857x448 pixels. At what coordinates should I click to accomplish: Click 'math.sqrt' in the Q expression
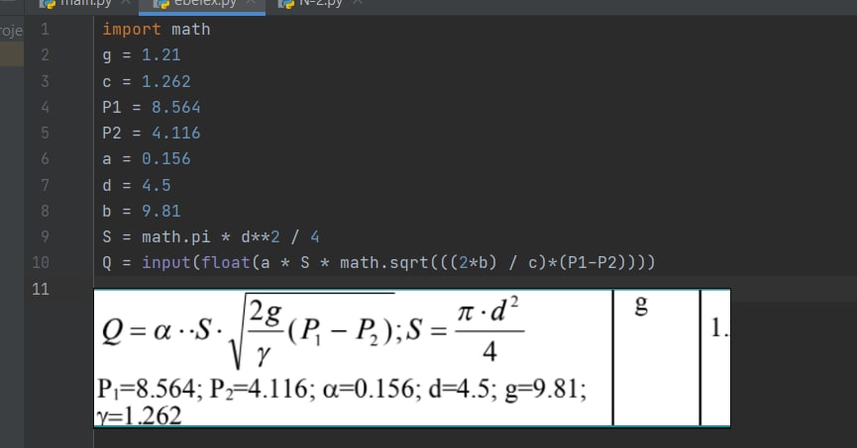point(384,262)
